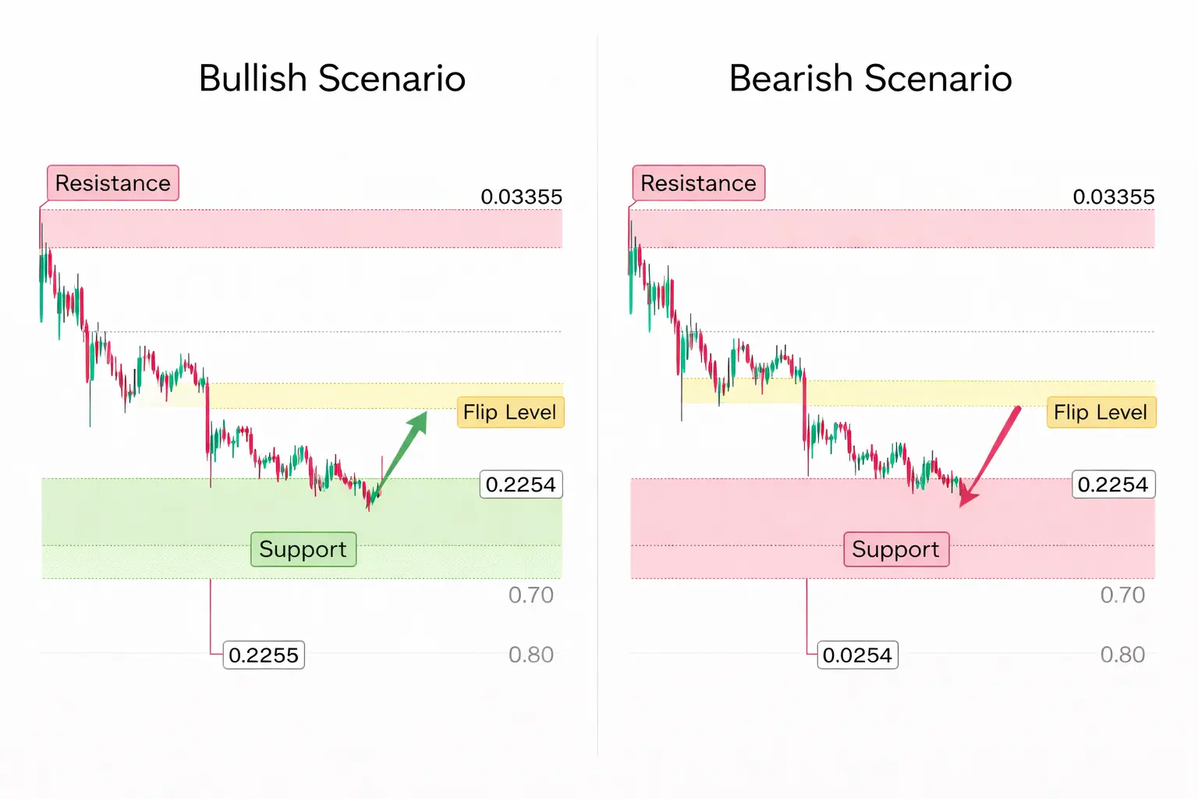The height and width of the screenshot is (799, 1198).
Task: Click the red bearish arrow
Action: tap(990, 456)
